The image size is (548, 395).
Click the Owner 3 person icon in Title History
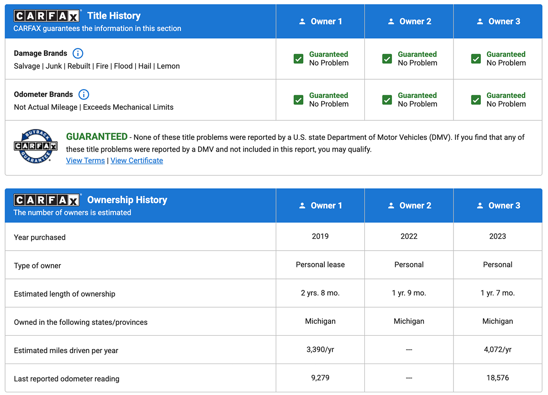(x=479, y=21)
